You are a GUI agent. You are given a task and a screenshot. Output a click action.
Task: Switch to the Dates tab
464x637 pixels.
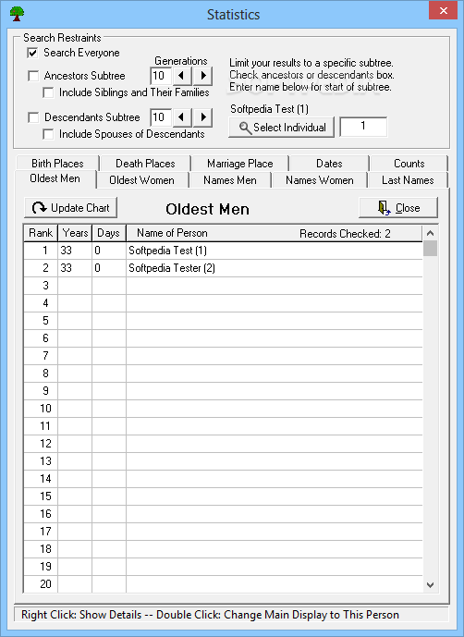click(329, 164)
